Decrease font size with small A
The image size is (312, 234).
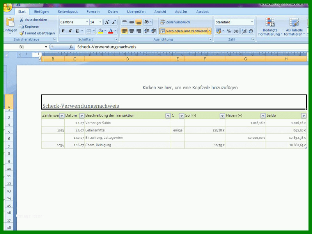(x=114, y=22)
